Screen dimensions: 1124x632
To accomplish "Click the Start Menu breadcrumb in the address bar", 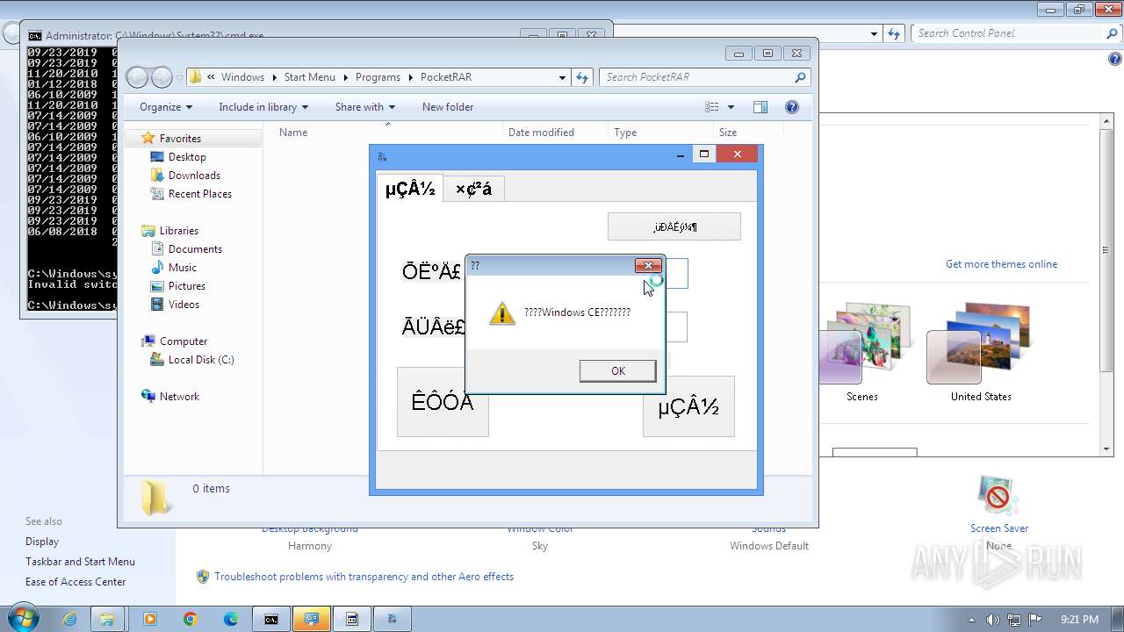I will coord(309,77).
